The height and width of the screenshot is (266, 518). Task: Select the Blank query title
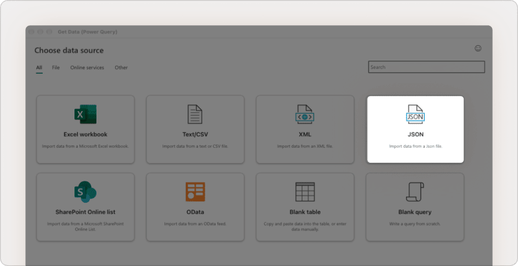pos(414,212)
